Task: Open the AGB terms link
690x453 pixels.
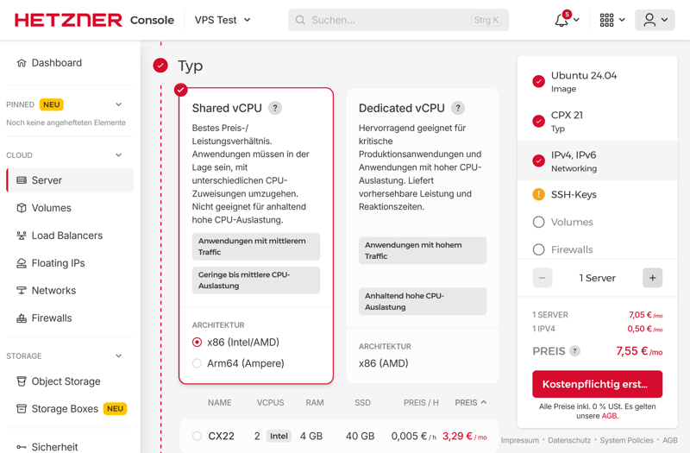Action: (x=610, y=416)
